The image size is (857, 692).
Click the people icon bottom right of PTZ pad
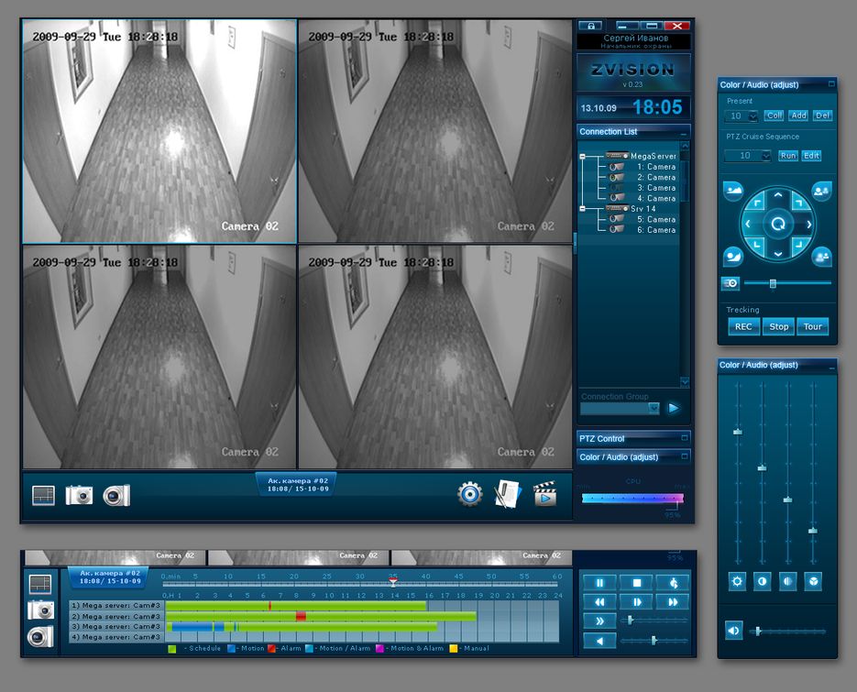point(821,256)
